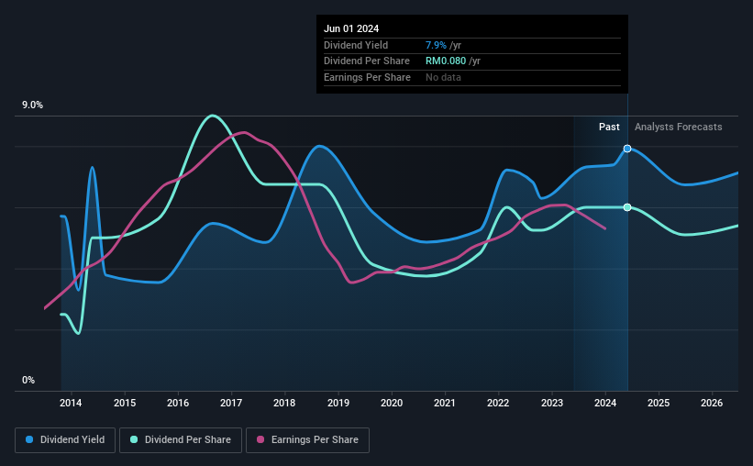The image size is (753, 466).
Task: Click the 2025 x-axis label
Action: click(659, 403)
